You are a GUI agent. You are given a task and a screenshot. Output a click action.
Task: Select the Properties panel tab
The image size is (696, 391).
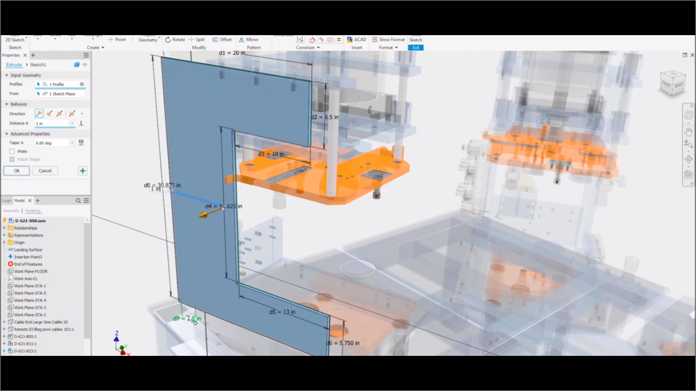tap(11, 55)
